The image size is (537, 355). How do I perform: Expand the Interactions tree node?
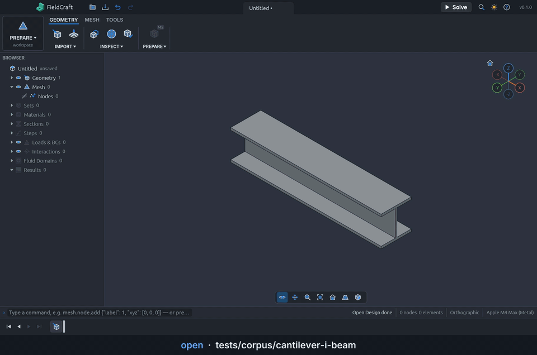[x=12, y=151]
